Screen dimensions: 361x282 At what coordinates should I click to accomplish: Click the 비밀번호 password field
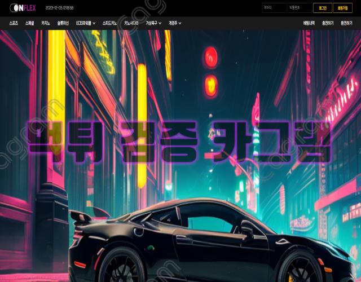pyautogui.click(x=299, y=8)
